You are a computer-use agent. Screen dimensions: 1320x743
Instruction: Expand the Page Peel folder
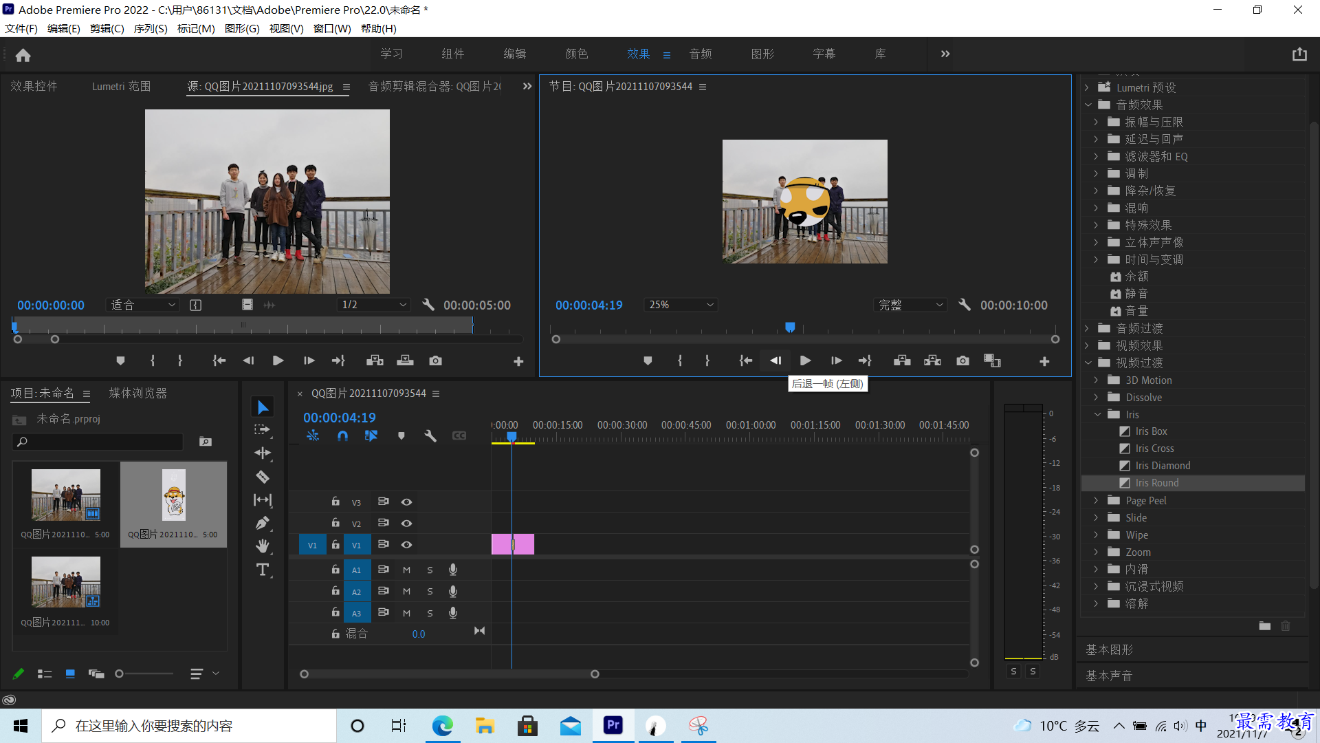(1096, 501)
